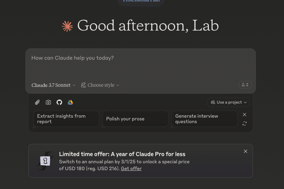The width and height of the screenshot is (284, 189).
Task: Follow the Get offer link
Action: [131, 168]
